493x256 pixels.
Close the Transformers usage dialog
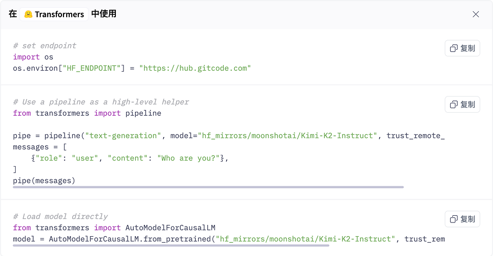click(x=476, y=14)
